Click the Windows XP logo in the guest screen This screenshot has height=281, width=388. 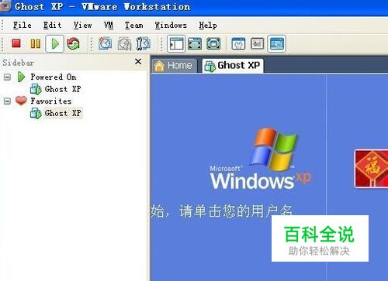point(261,159)
